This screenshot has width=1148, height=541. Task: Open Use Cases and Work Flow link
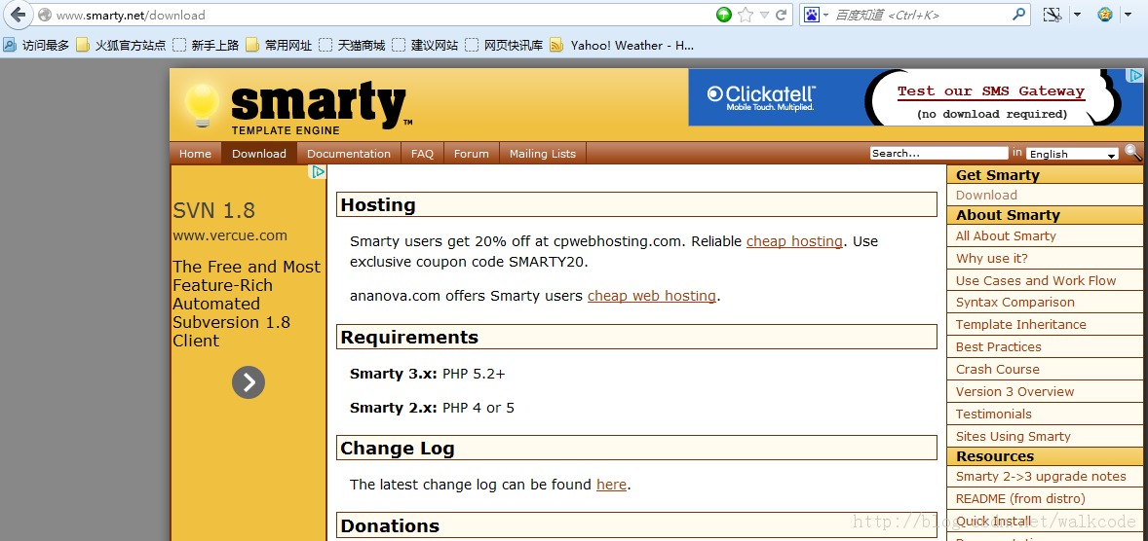1036,281
